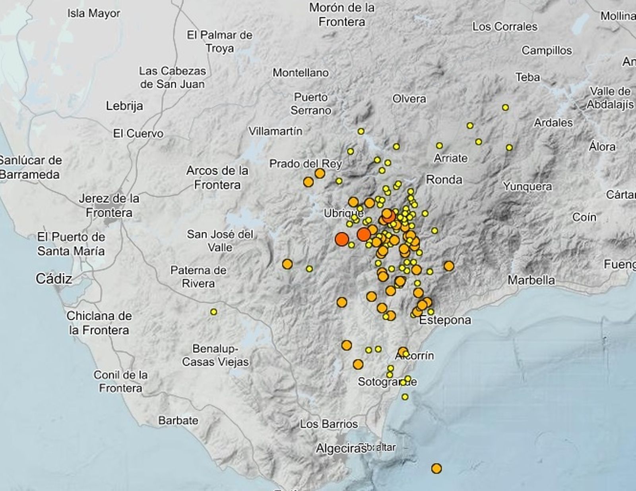Select the large red earthquake marker west of Ubrique
636x491 pixels.
coord(342,239)
